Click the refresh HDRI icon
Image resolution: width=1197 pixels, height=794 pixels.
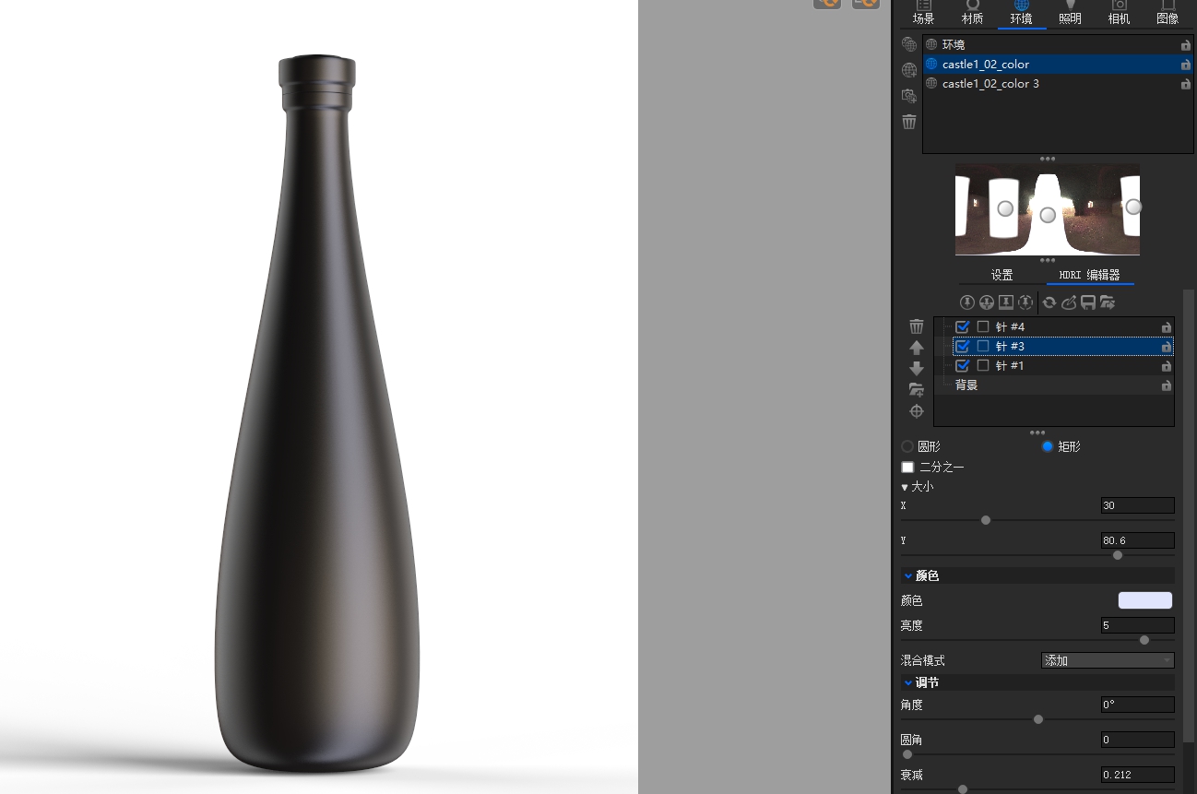coord(1049,302)
